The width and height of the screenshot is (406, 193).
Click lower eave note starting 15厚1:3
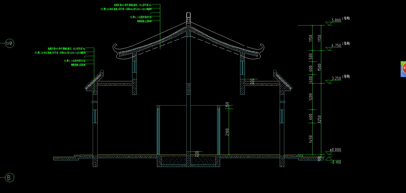pos(75,61)
